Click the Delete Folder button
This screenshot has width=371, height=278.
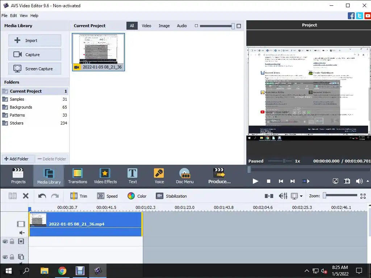[x=52, y=159]
